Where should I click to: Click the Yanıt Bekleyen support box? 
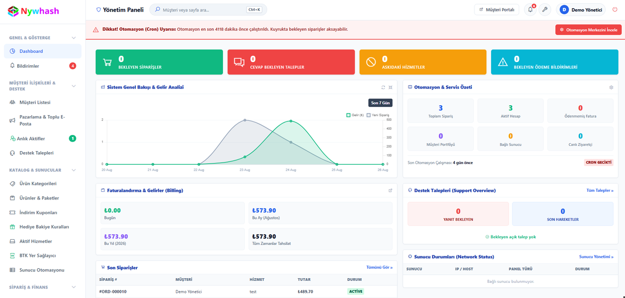click(458, 214)
